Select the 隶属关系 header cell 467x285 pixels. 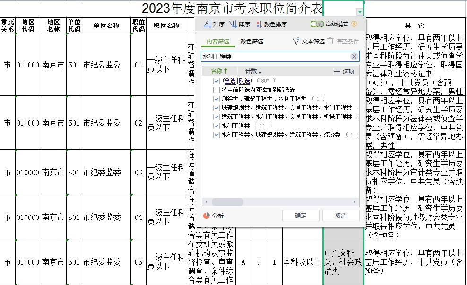(x=8, y=25)
